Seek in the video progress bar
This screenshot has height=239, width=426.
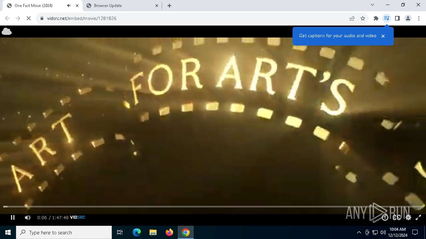tap(213, 206)
